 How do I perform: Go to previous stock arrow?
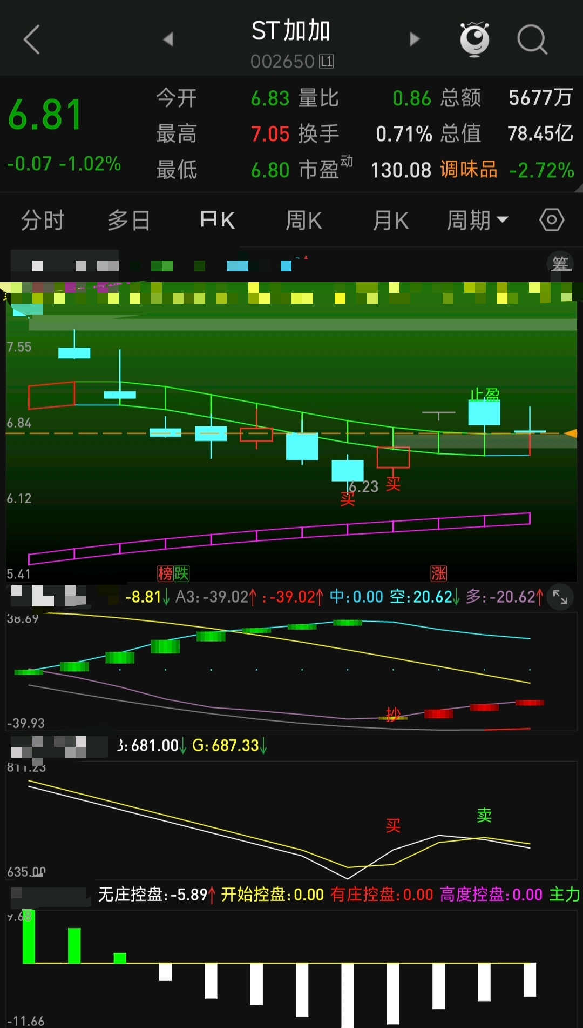tap(168, 39)
